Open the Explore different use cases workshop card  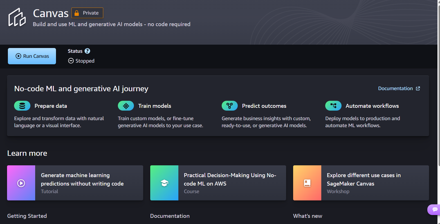pyautogui.click(x=361, y=183)
